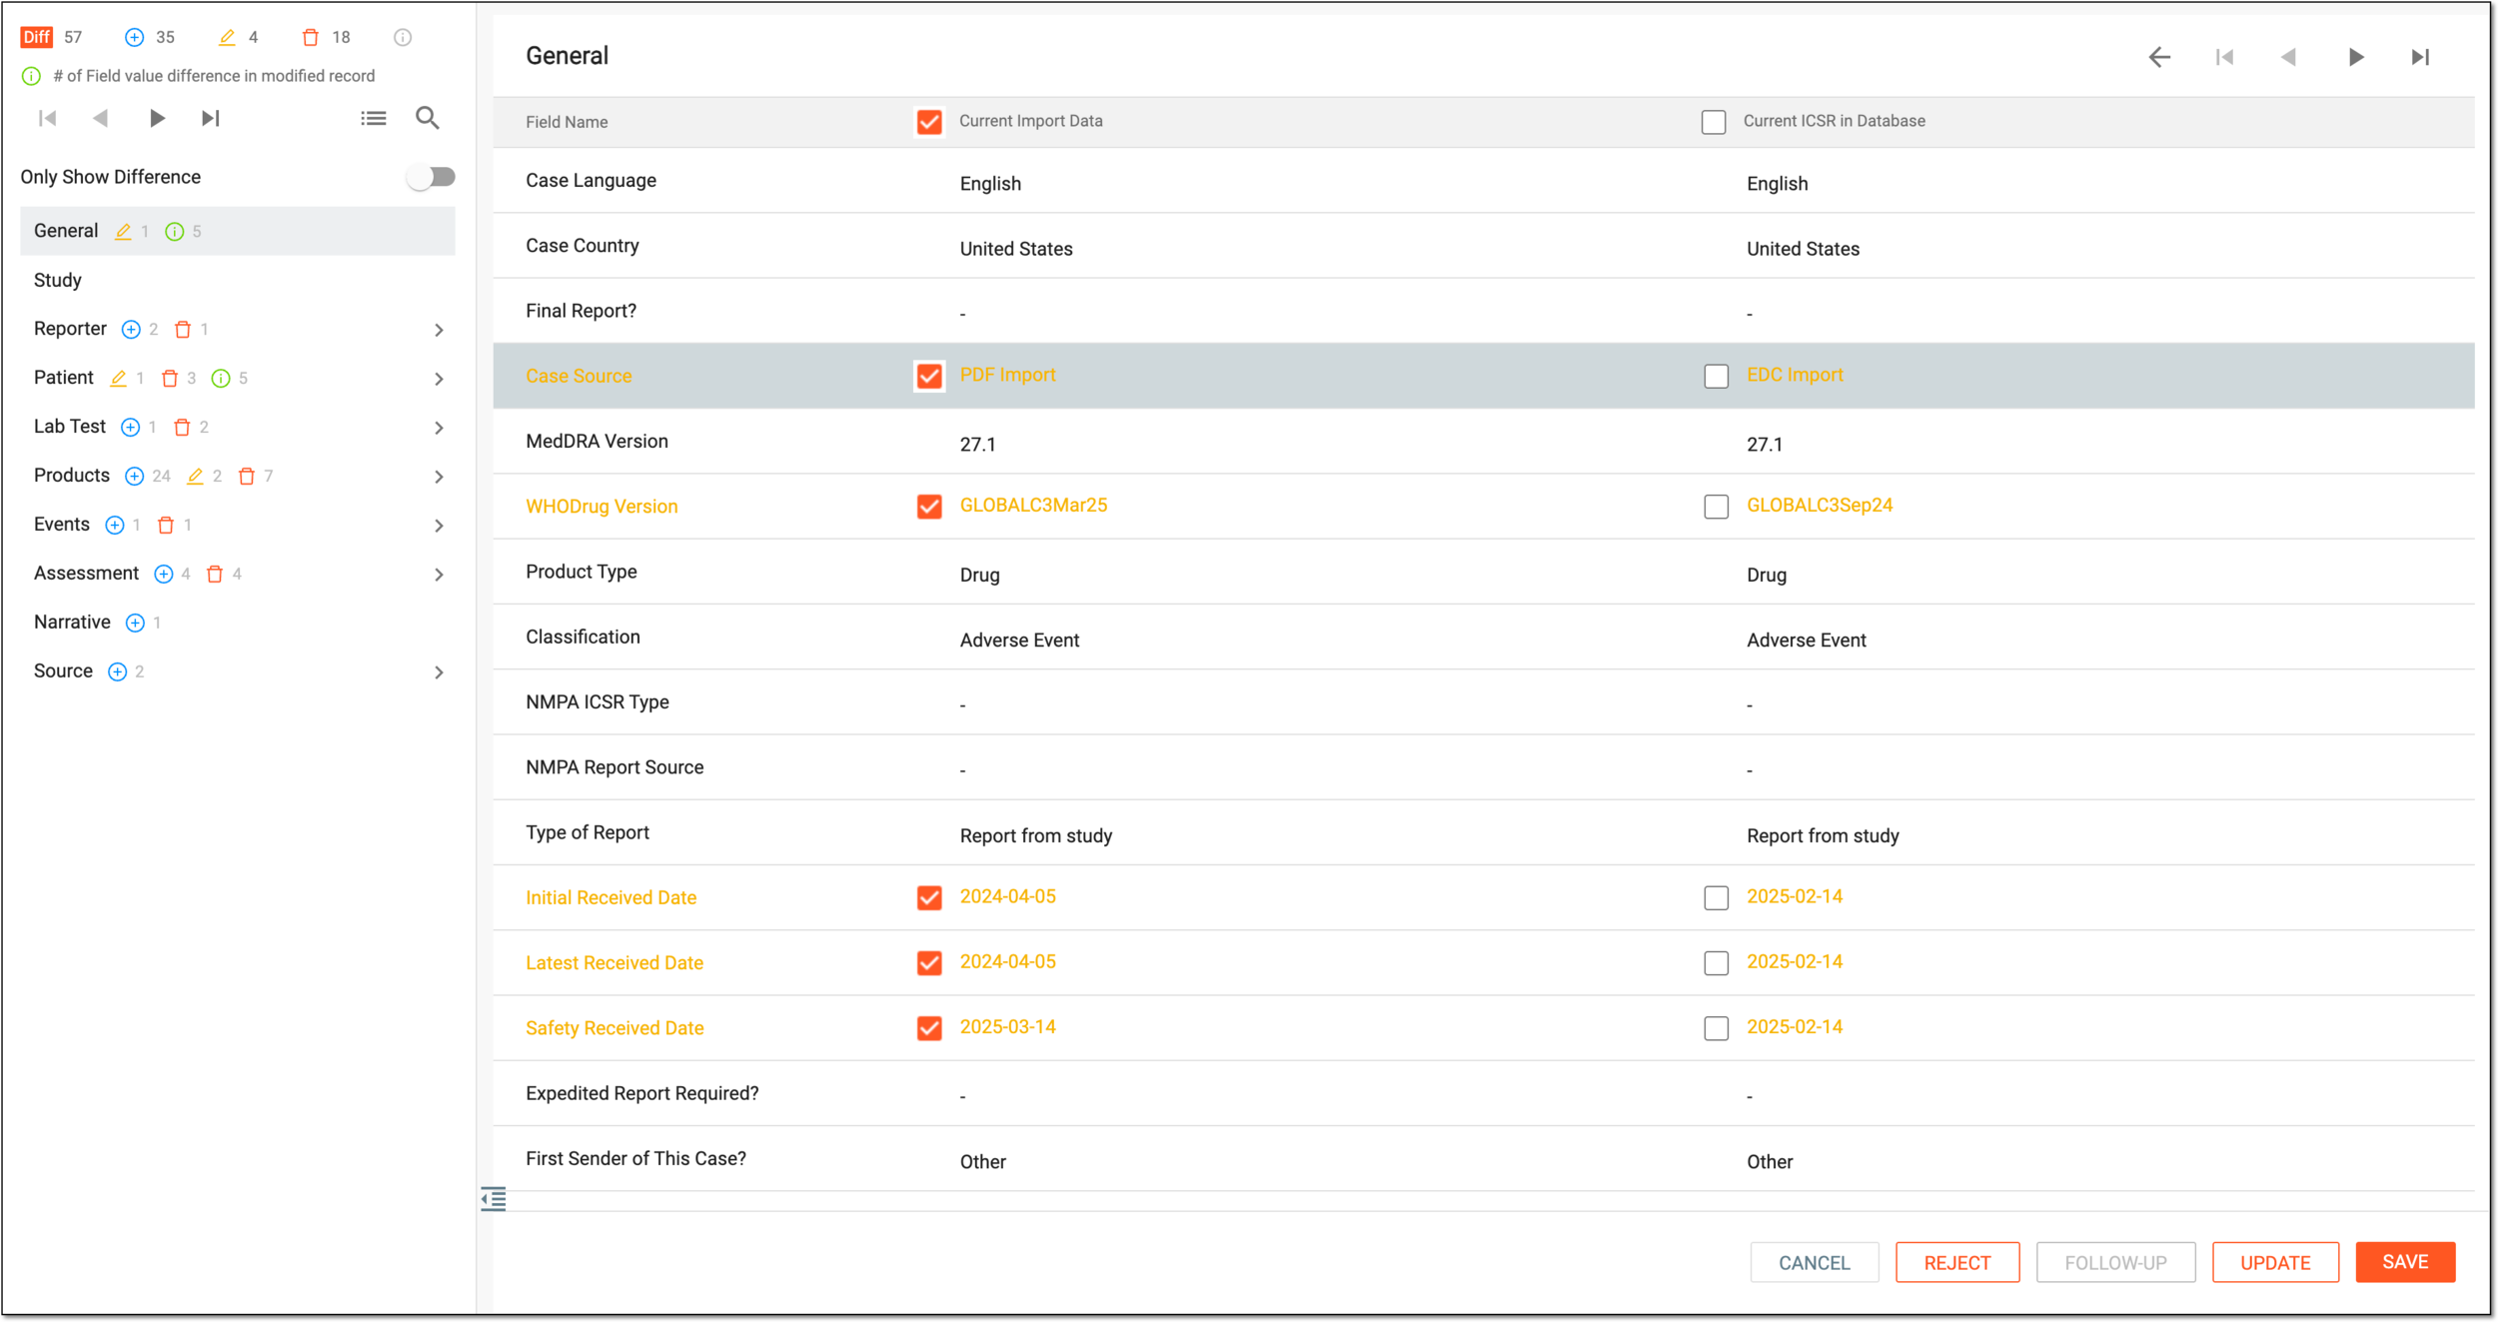Check EDC Import Case Source checkbox
The width and height of the screenshot is (2498, 1322).
pyautogui.click(x=1716, y=376)
